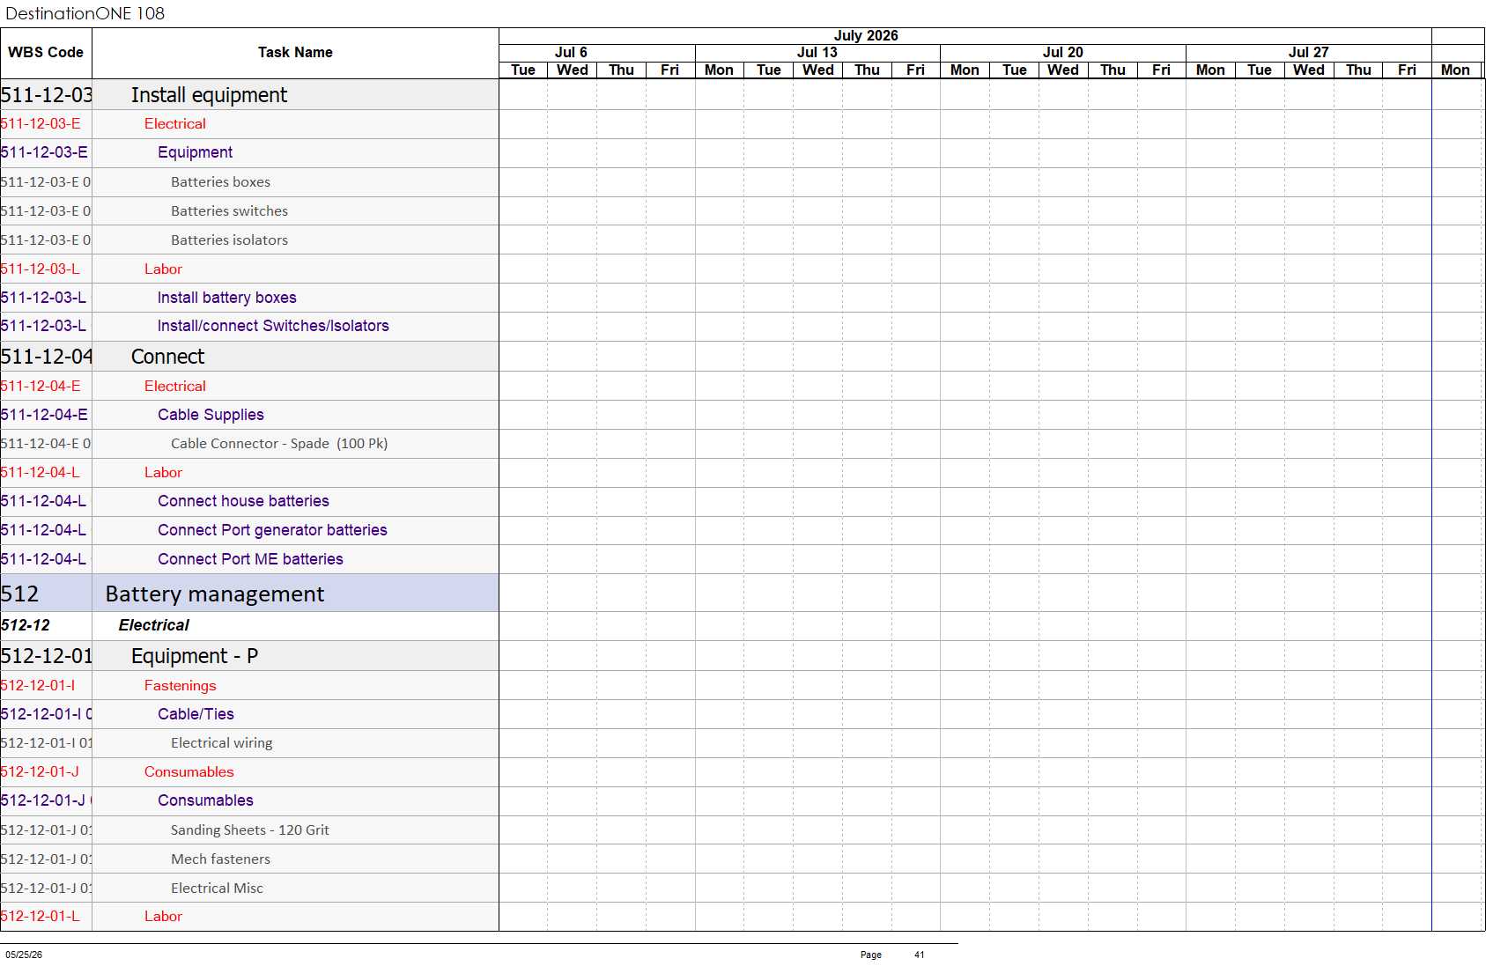
Task: Select Connect Port ME batteries task
Action: [x=250, y=559]
